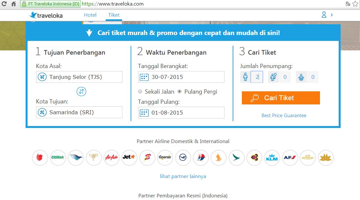This screenshot has height=200, width=360.
Task: Click the AirAsia airline logo
Action: [x=111, y=158]
